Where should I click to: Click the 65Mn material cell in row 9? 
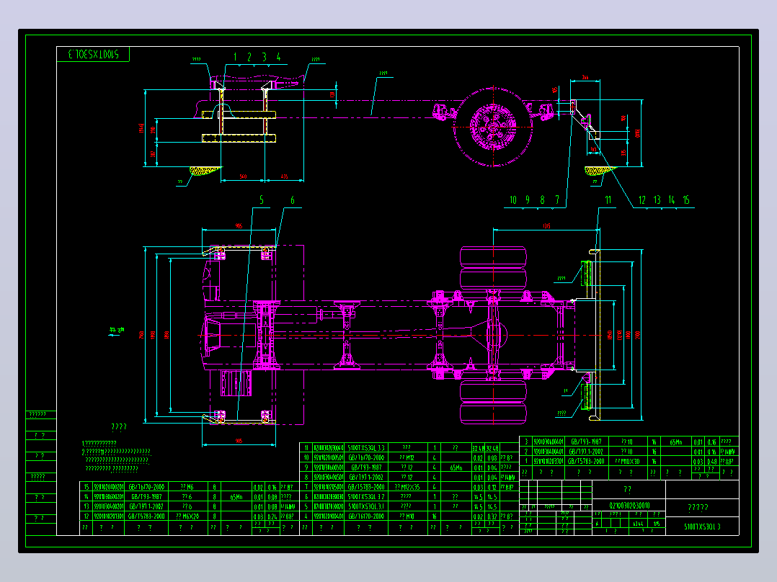(456, 467)
